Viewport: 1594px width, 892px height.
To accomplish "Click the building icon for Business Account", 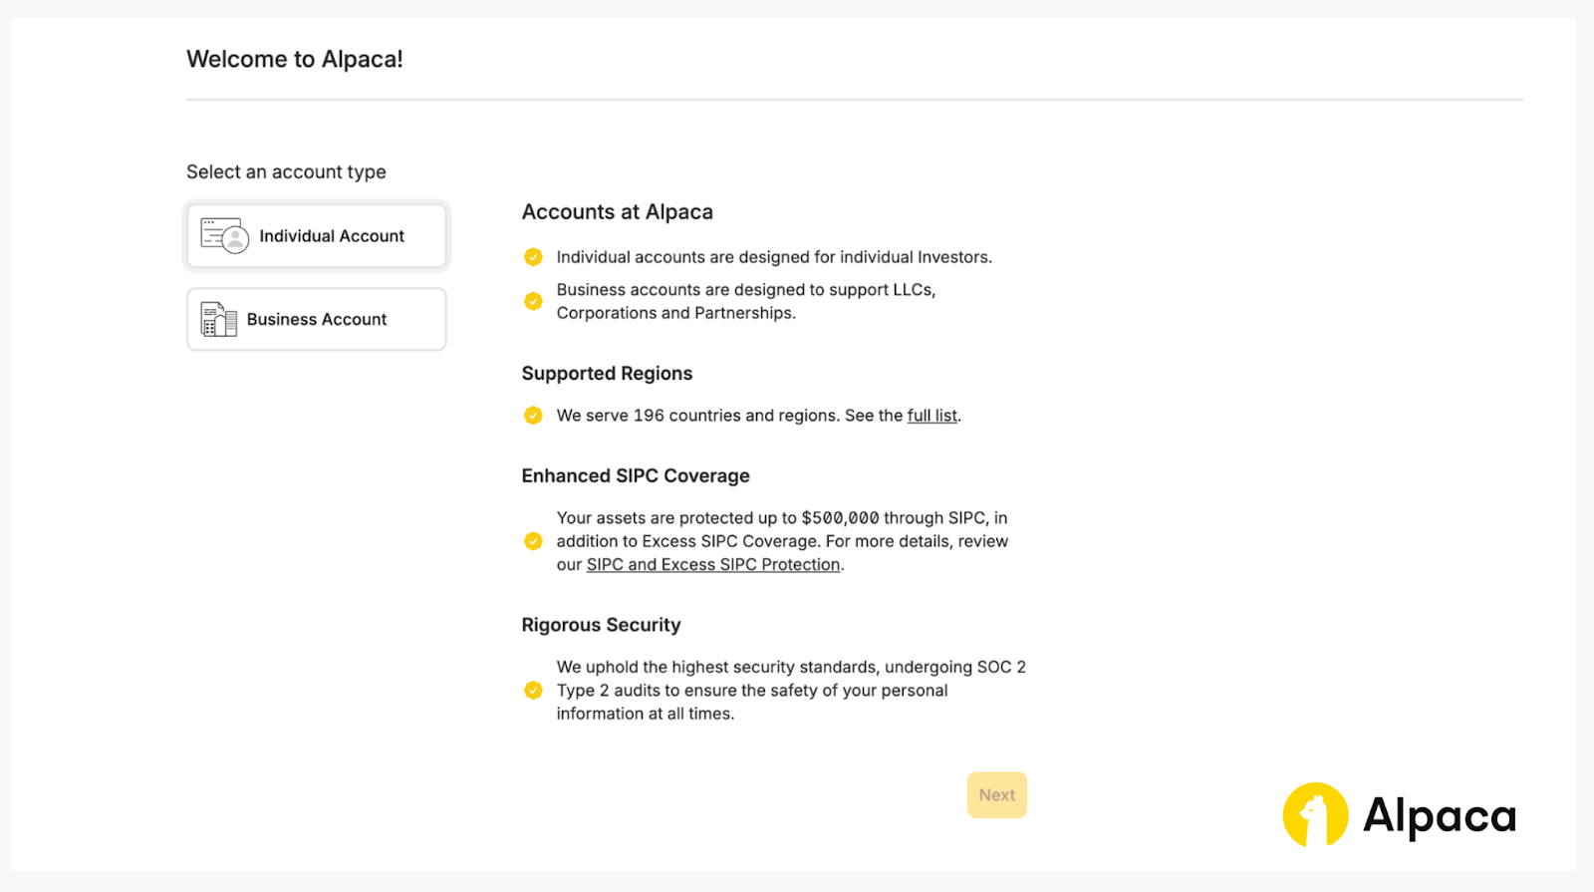I will pyautogui.click(x=218, y=320).
